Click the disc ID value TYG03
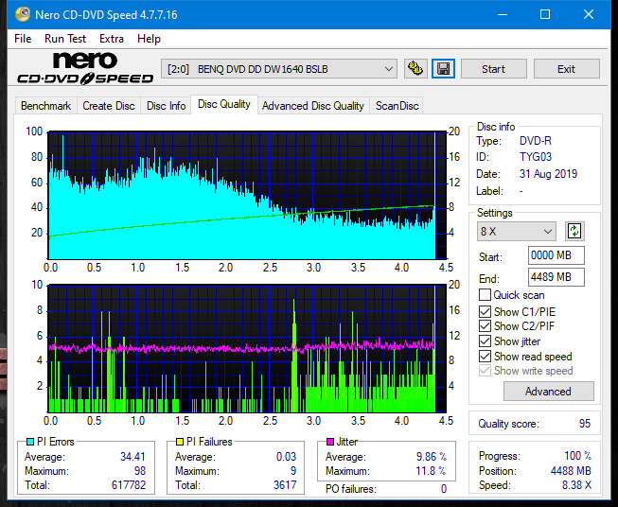Image resolution: width=618 pixels, height=507 pixels. [x=536, y=157]
